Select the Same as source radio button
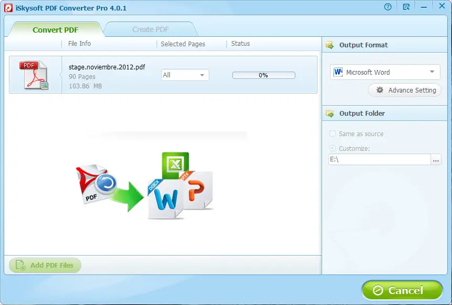 click(332, 134)
